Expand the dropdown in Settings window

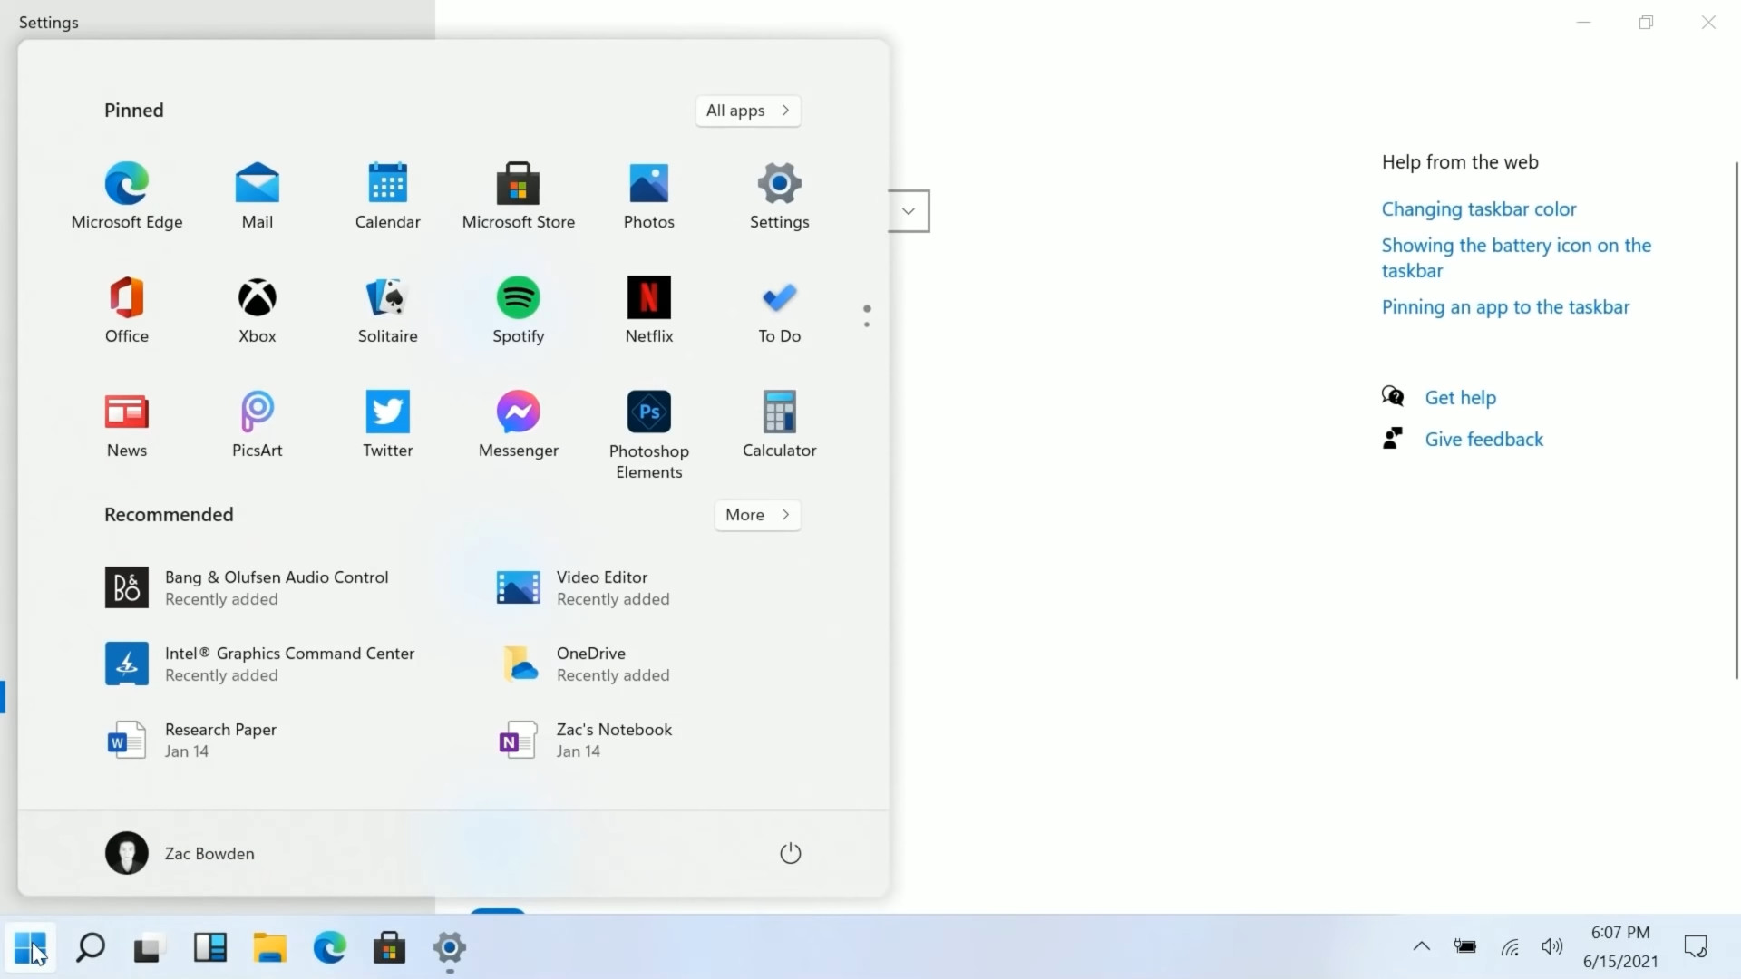pyautogui.click(x=909, y=211)
